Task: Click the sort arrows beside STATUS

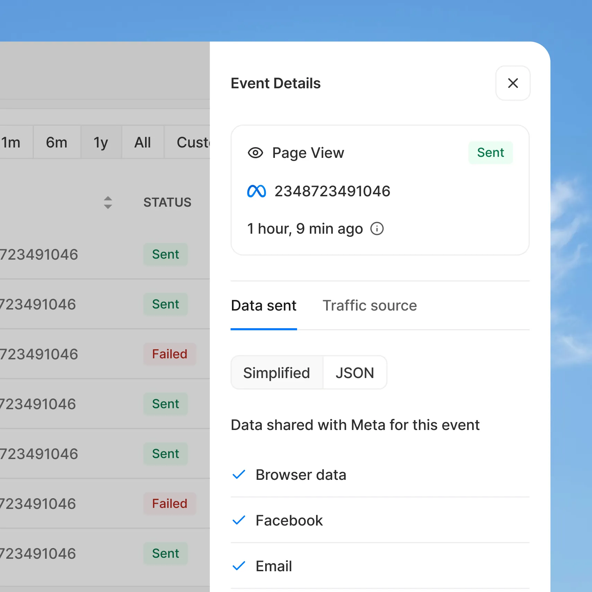Action: [x=108, y=203]
